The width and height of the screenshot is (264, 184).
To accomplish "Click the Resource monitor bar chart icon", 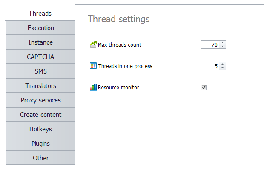I will [93, 87].
